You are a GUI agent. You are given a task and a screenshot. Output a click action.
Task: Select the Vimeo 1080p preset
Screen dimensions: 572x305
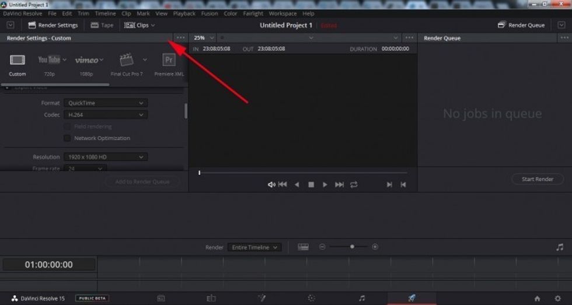click(x=86, y=60)
